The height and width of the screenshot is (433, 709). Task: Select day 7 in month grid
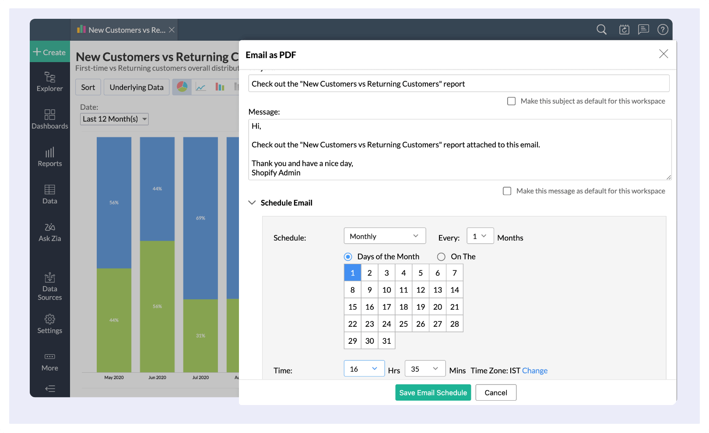click(455, 273)
